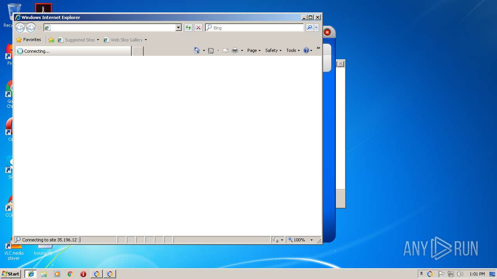Open the Web Slice Gallery link

pyautogui.click(x=125, y=40)
